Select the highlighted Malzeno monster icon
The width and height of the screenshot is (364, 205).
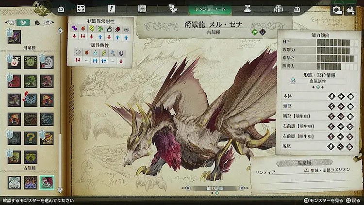(x=47, y=182)
